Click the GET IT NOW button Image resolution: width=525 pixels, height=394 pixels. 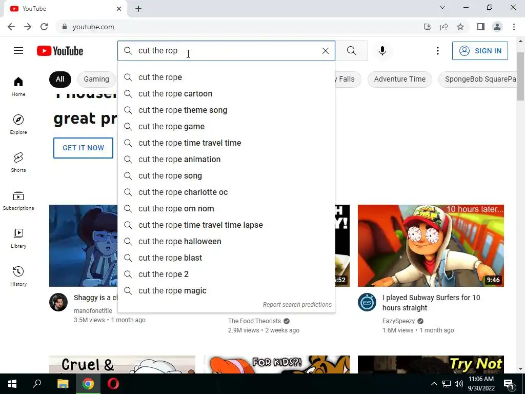83,148
